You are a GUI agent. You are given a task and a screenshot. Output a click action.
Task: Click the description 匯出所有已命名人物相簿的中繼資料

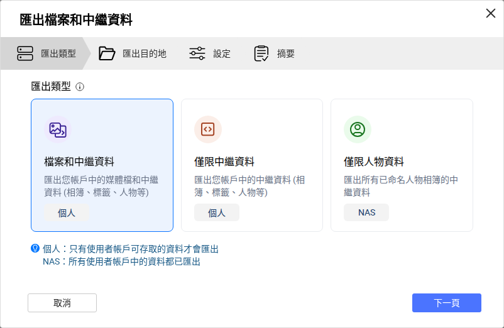click(401, 186)
